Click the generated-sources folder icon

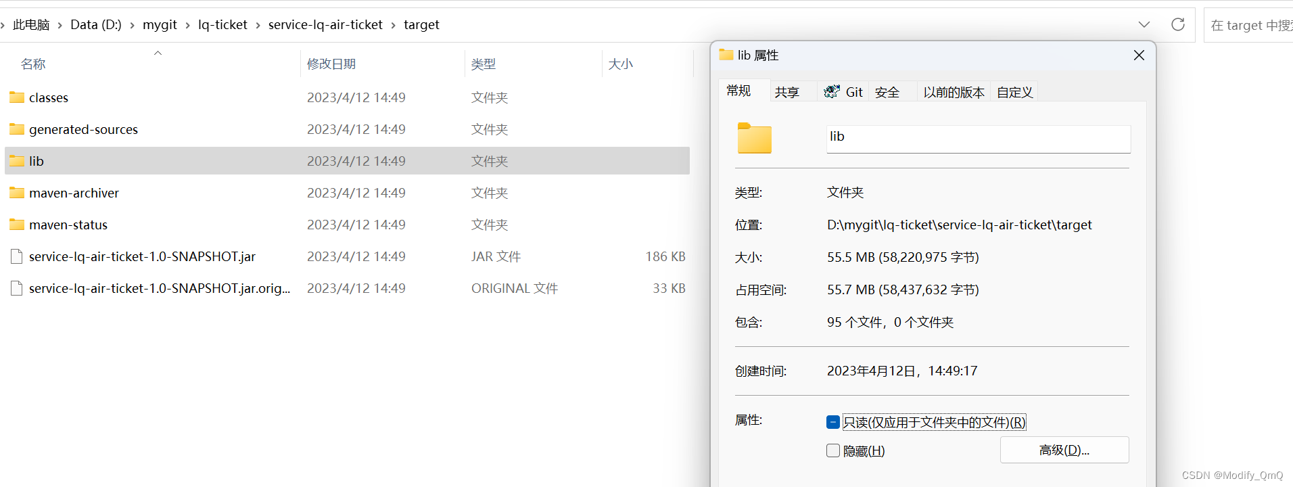[17, 129]
